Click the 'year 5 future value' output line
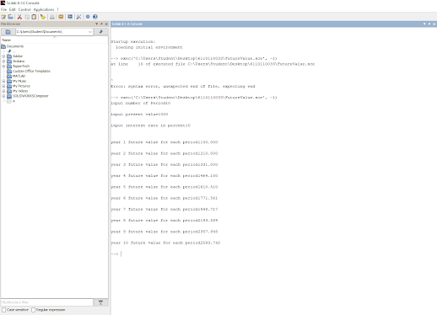The image size is (437, 315). pos(165,187)
